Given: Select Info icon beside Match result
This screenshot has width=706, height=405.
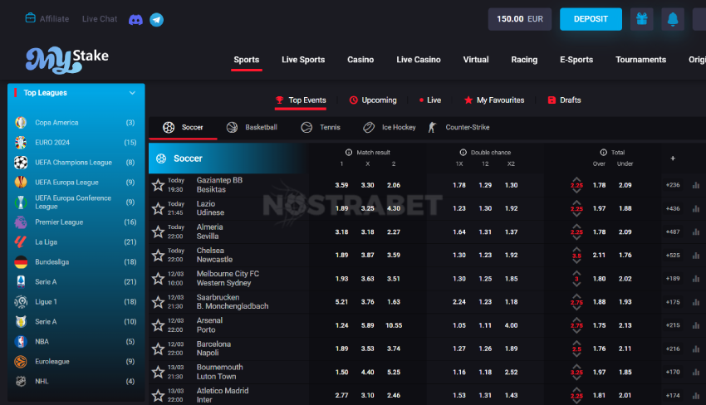Looking at the screenshot, I should pos(349,152).
